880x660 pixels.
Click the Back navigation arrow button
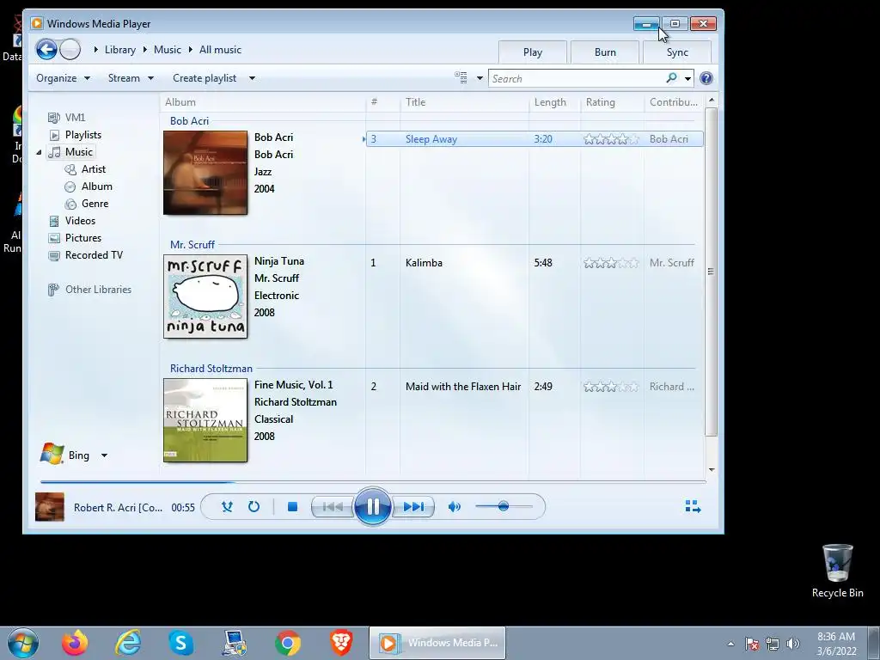[46, 49]
